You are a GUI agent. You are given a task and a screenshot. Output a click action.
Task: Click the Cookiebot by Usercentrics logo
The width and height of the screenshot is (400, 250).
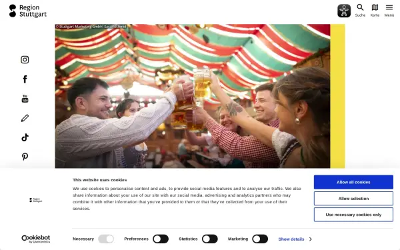point(36,239)
